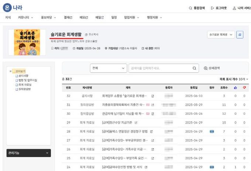Click the 주소복사 copy address icon

(x=86, y=34)
